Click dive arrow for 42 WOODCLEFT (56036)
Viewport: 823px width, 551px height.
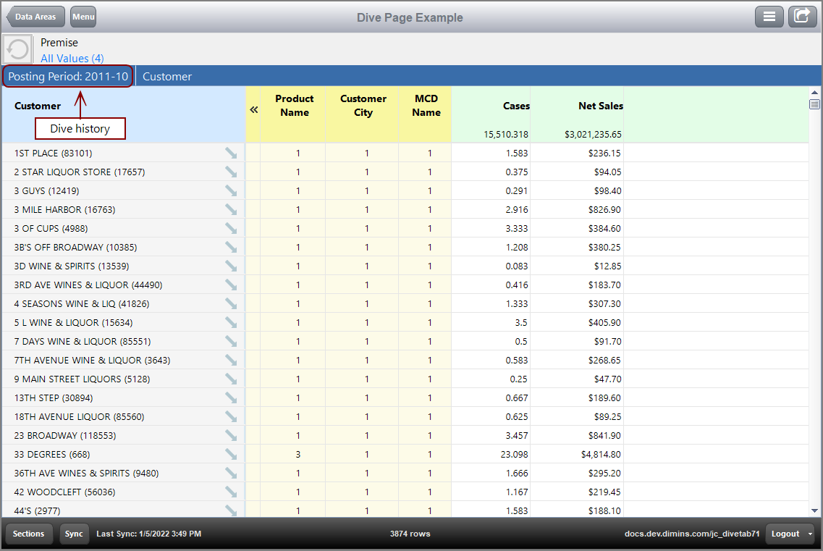pyautogui.click(x=231, y=492)
